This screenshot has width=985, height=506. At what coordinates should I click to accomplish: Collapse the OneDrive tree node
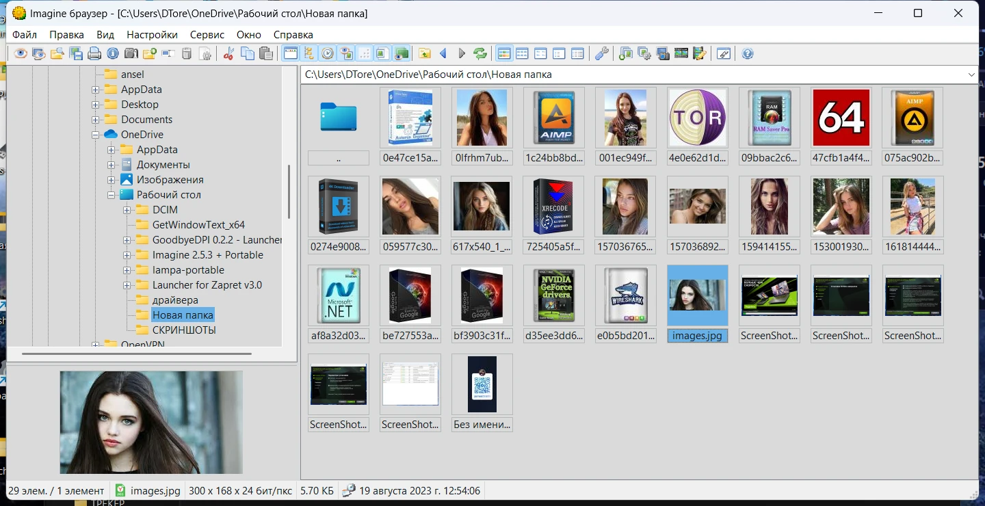[x=96, y=135]
